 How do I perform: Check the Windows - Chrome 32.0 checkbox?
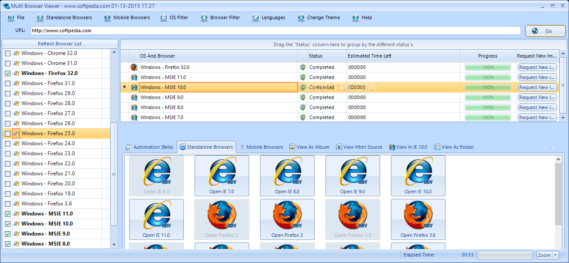(x=7, y=53)
